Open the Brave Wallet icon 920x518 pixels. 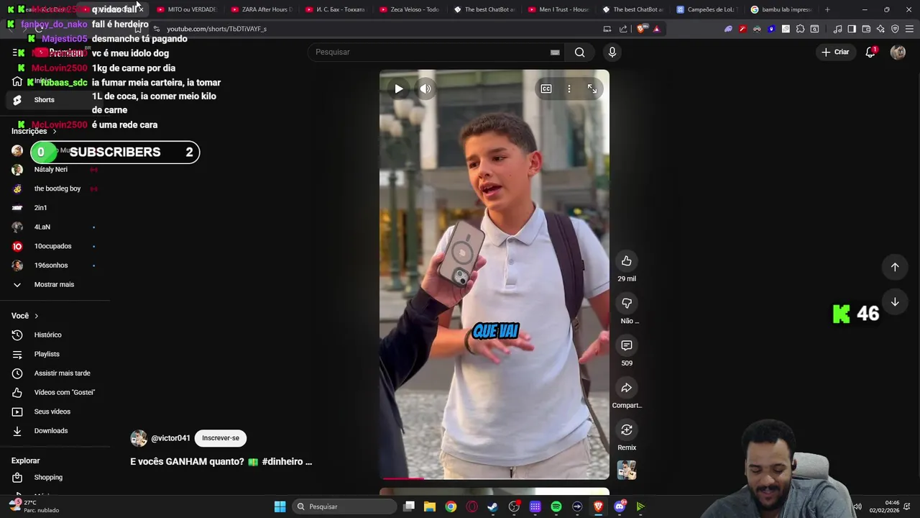point(866,29)
